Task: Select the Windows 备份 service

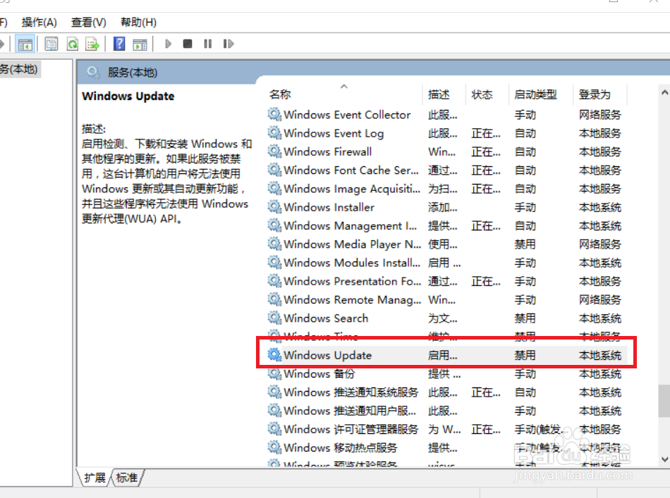Action: 446,374
